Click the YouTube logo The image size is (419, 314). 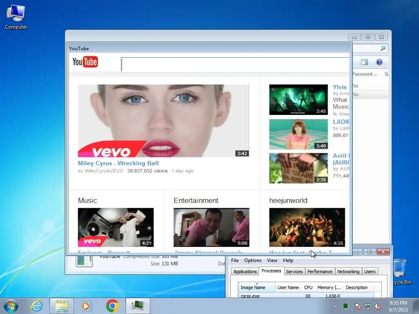85,62
